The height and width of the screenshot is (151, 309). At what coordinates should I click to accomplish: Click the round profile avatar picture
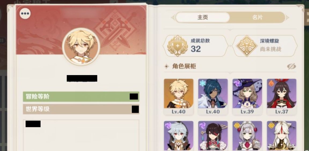point(81,47)
